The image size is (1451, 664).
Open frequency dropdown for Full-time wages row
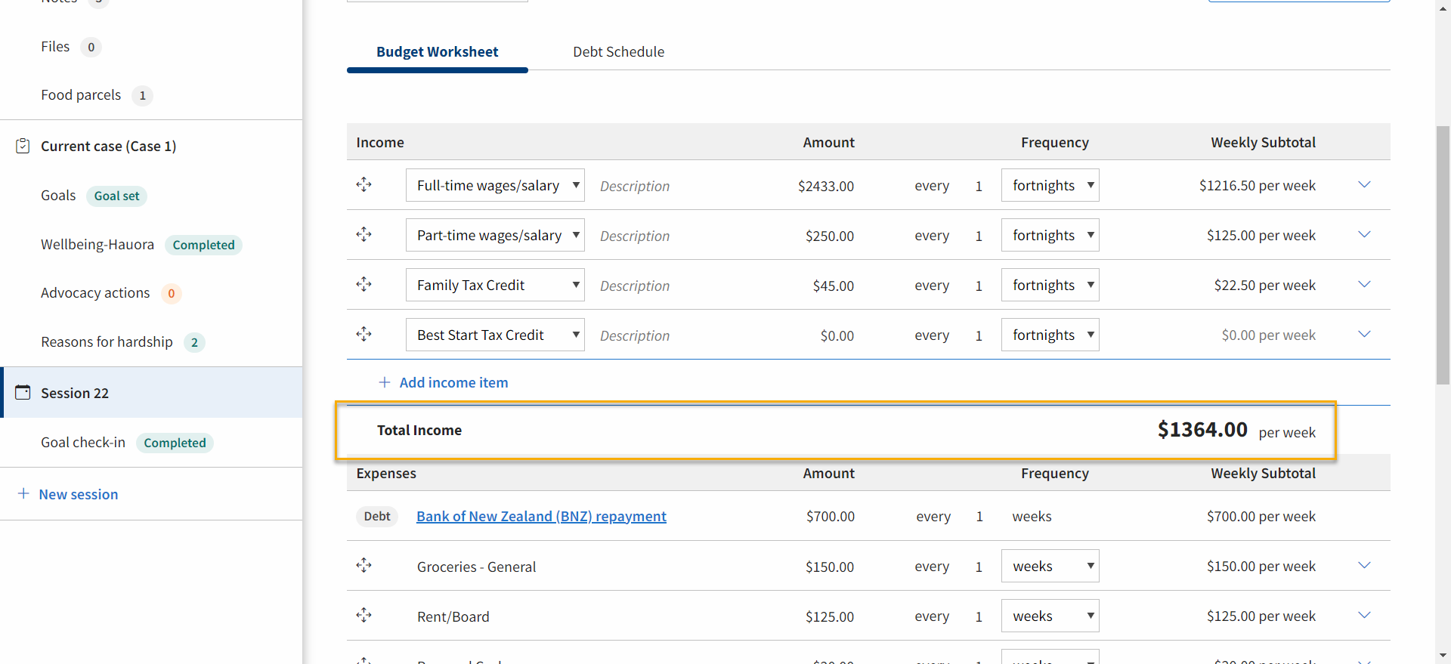[x=1050, y=185]
